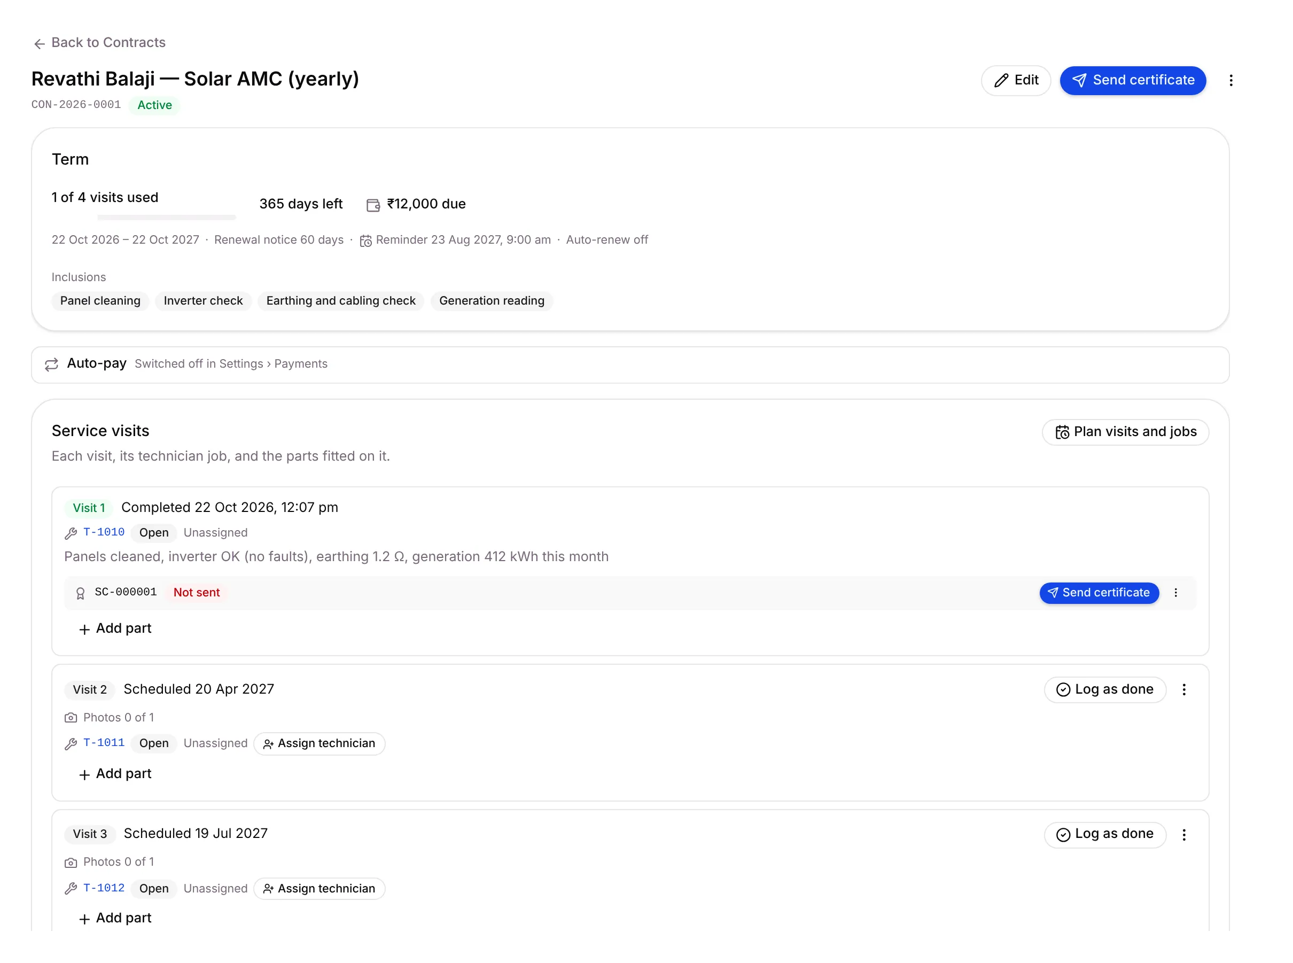The image size is (1293, 963).
Task: Click the Auto-pay repeat icon
Action: point(51,364)
